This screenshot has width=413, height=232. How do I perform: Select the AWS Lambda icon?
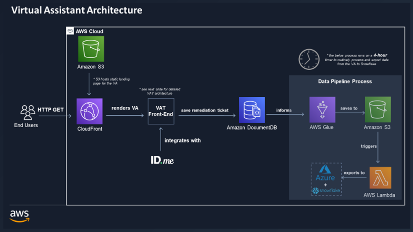click(380, 178)
